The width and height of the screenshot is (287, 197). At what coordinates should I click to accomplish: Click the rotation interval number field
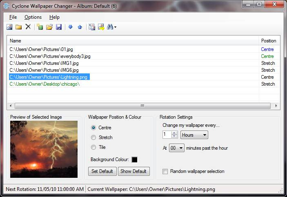coord(167,135)
